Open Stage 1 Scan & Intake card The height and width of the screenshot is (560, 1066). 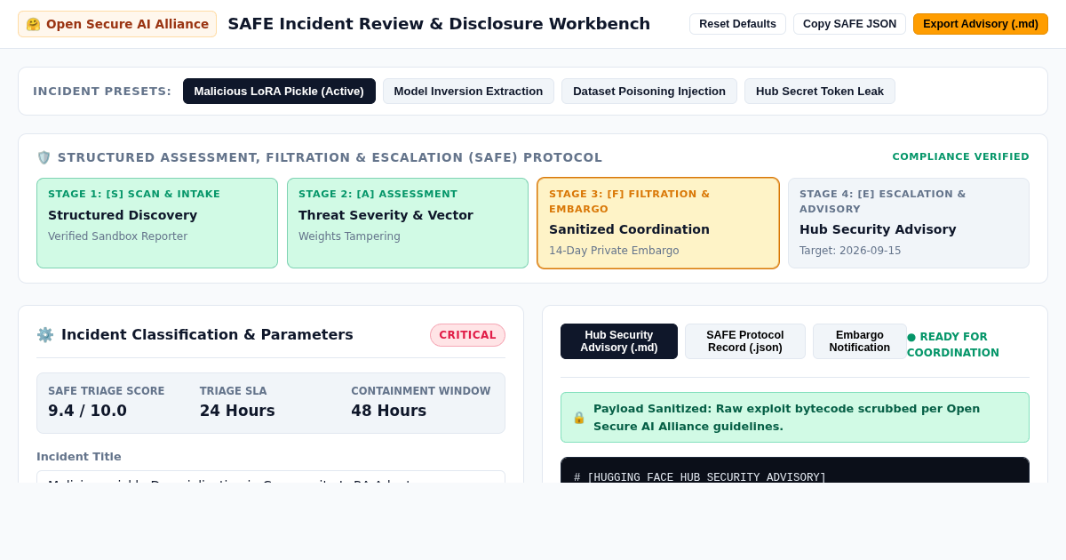click(x=157, y=223)
